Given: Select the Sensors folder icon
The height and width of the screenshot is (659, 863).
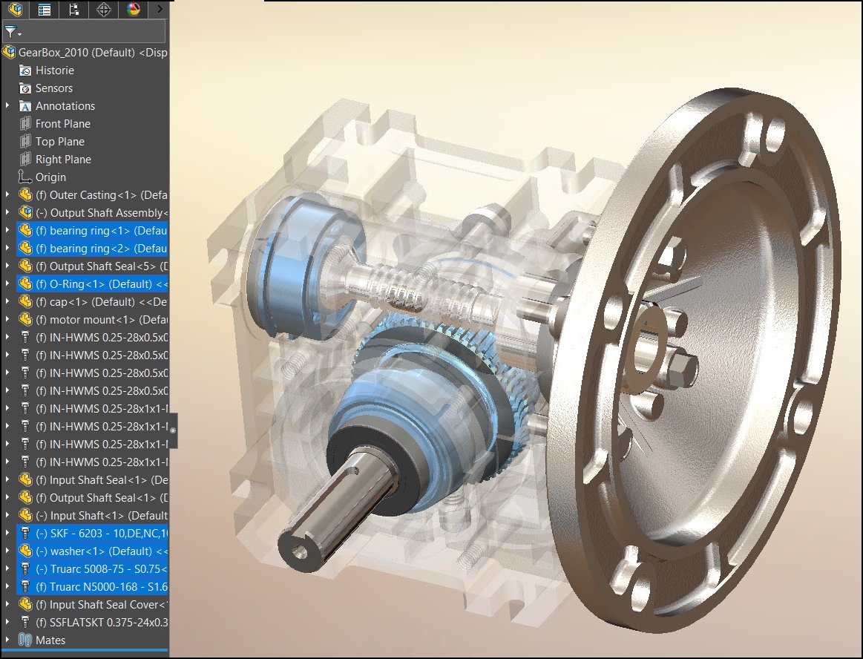Looking at the screenshot, I should 25,88.
